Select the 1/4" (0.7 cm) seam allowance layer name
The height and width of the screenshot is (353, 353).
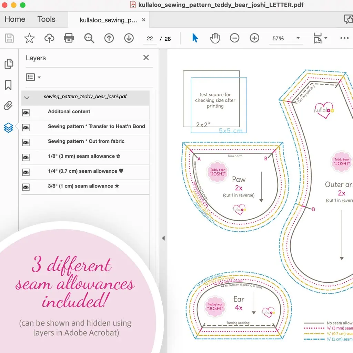point(85,171)
